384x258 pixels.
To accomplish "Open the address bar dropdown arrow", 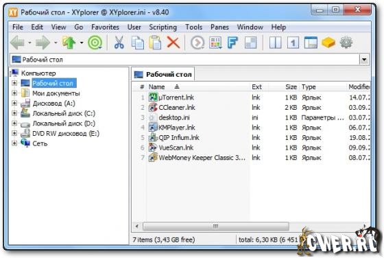I will tap(364, 60).
